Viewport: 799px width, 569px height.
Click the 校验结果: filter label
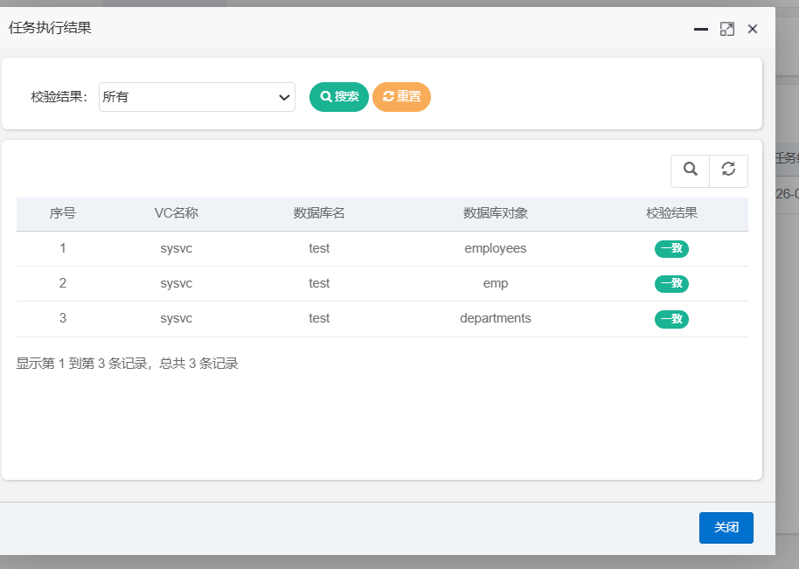[x=59, y=97]
